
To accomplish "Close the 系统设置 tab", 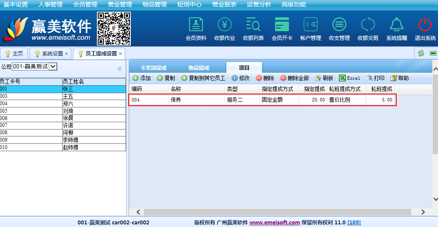I will [x=66, y=54].
